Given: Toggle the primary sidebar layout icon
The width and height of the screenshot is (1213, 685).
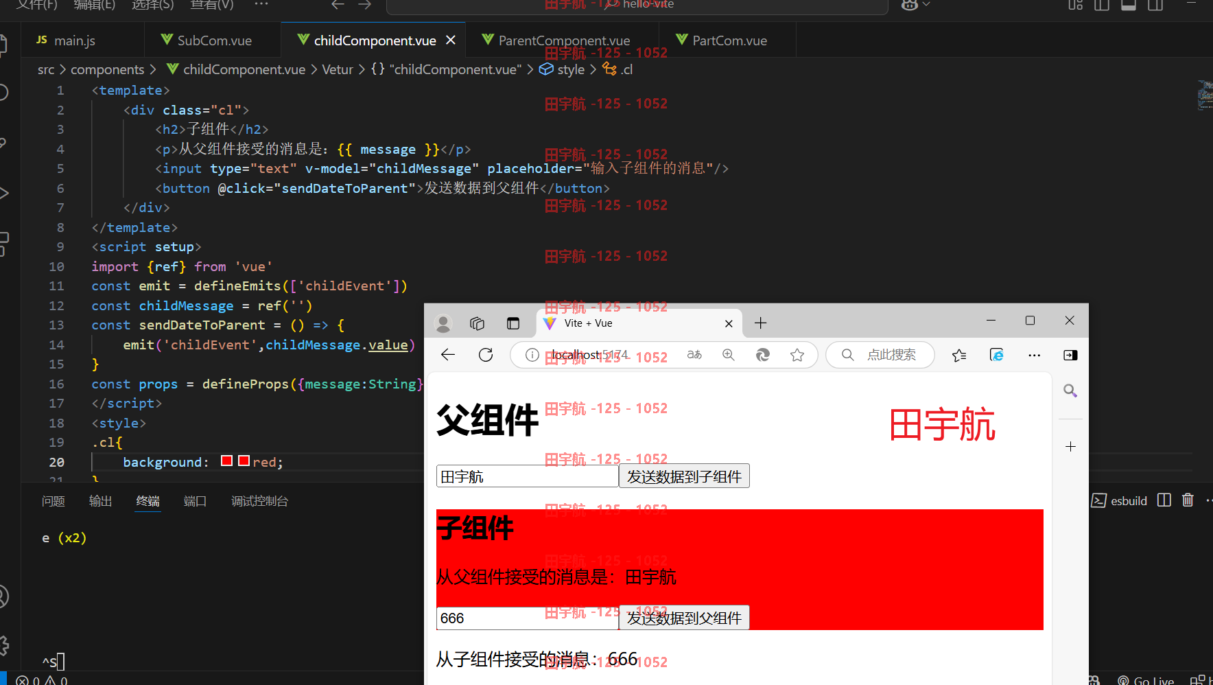Looking at the screenshot, I should 1101,5.
